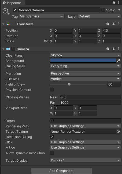This screenshot has height=174, width=122.
Task: Open the Transform component presets
Action: coord(113,24)
